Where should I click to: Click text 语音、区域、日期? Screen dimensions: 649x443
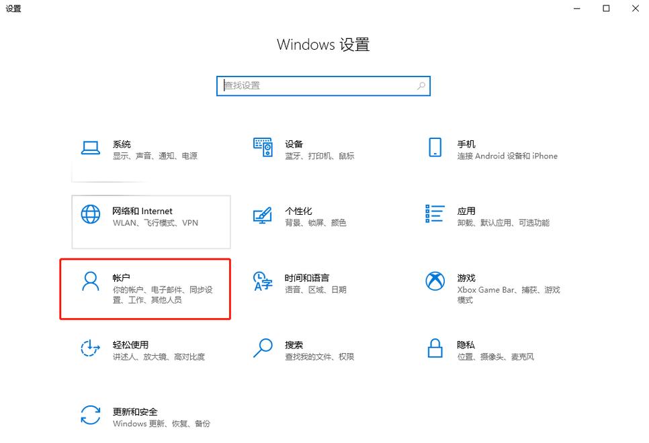[316, 289]
